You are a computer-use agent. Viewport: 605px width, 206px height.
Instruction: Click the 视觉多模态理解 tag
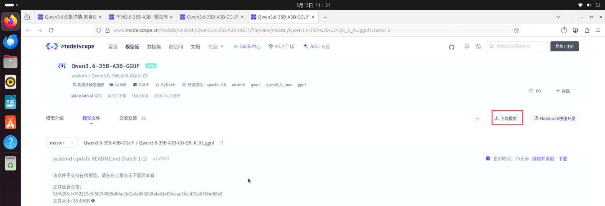pyautogui.click(x=88, y=85)
